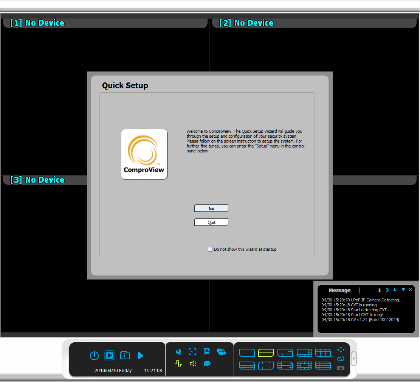The image size is (420, 382).
Task: Select the first layout in bottom row
Action: coord(247,365)
